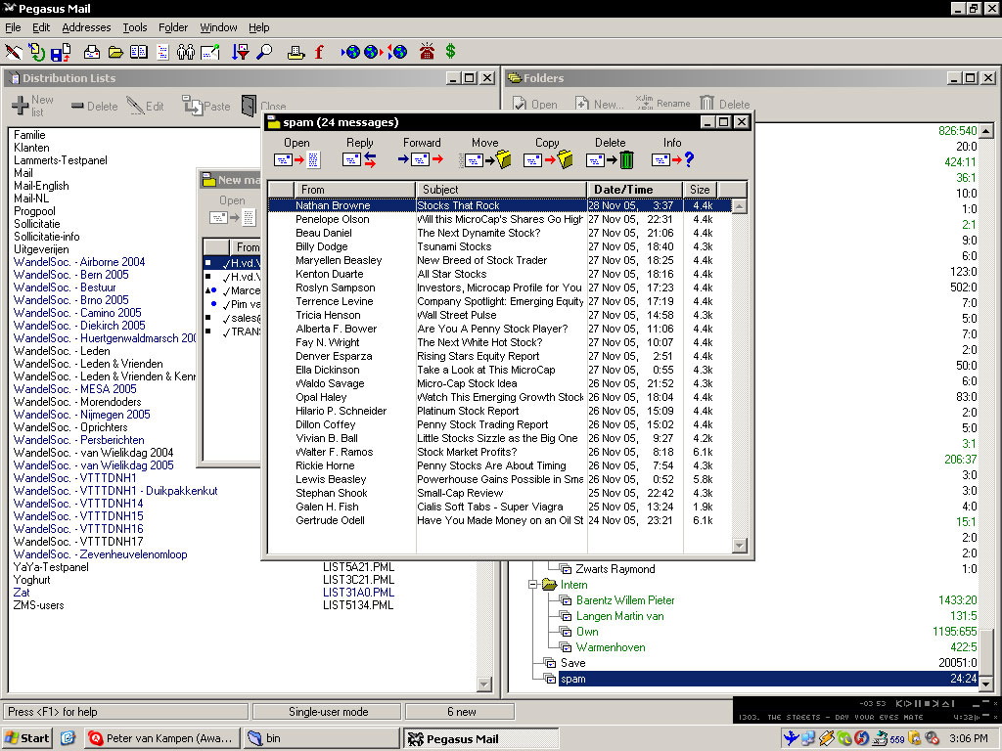Click the check new mail globe icon
The width and height of the screenshot is (1002, 751).
[x=351, y=53]
